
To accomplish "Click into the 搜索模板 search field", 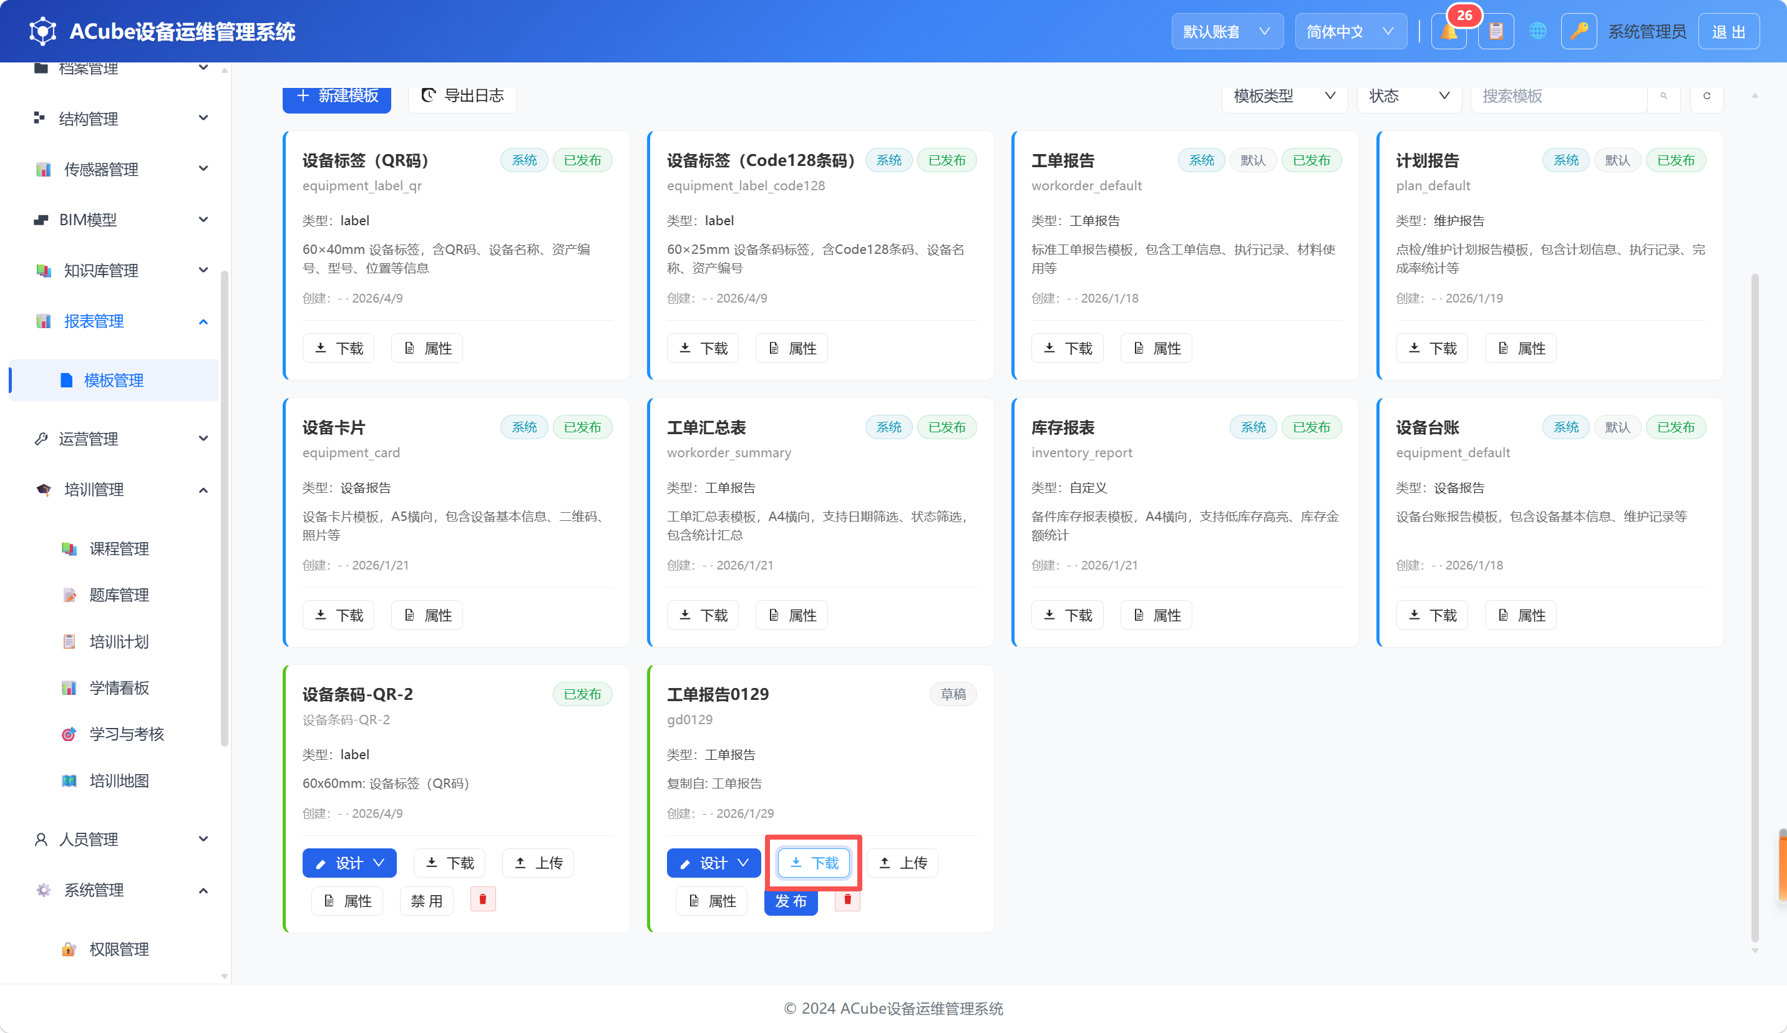I will [1559, 95].
